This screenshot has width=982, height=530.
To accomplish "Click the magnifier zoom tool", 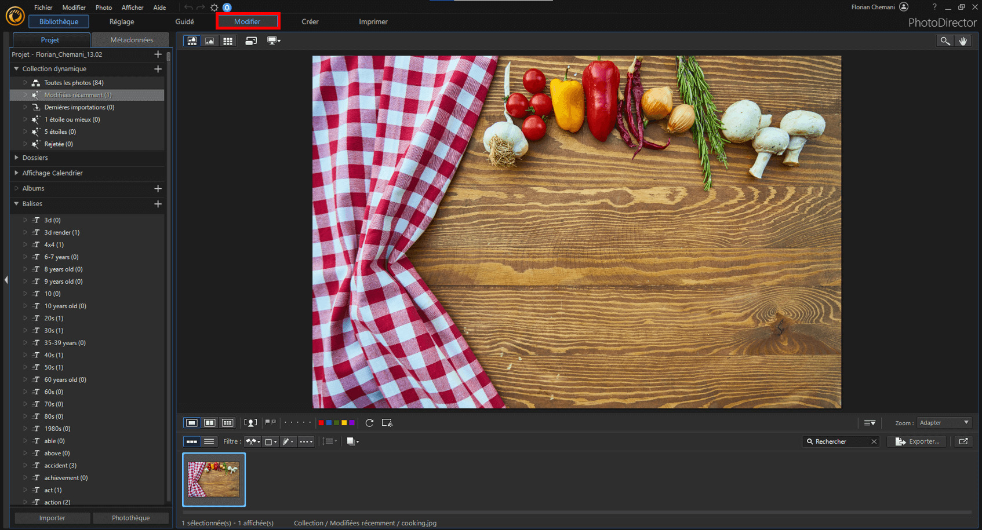I will pos(945,41).
